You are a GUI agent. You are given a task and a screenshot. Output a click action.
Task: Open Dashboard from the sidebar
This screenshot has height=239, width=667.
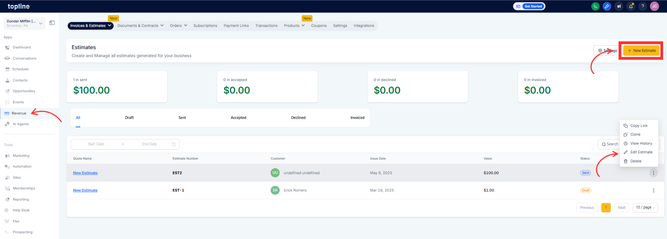click(x=22, y=47)
